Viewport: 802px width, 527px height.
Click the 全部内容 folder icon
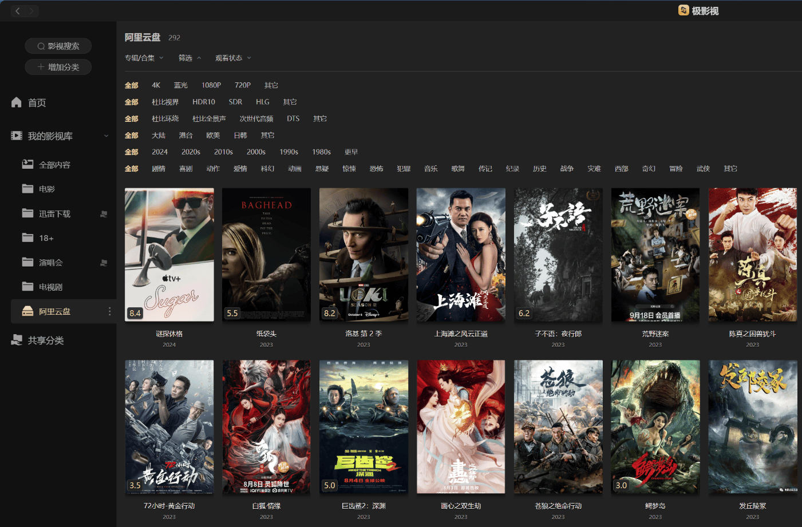(27, 164)
